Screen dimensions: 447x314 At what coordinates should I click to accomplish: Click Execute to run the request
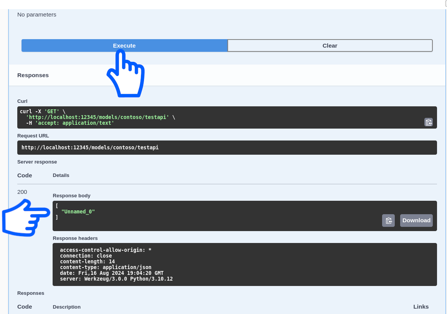(x=124, y=45)
